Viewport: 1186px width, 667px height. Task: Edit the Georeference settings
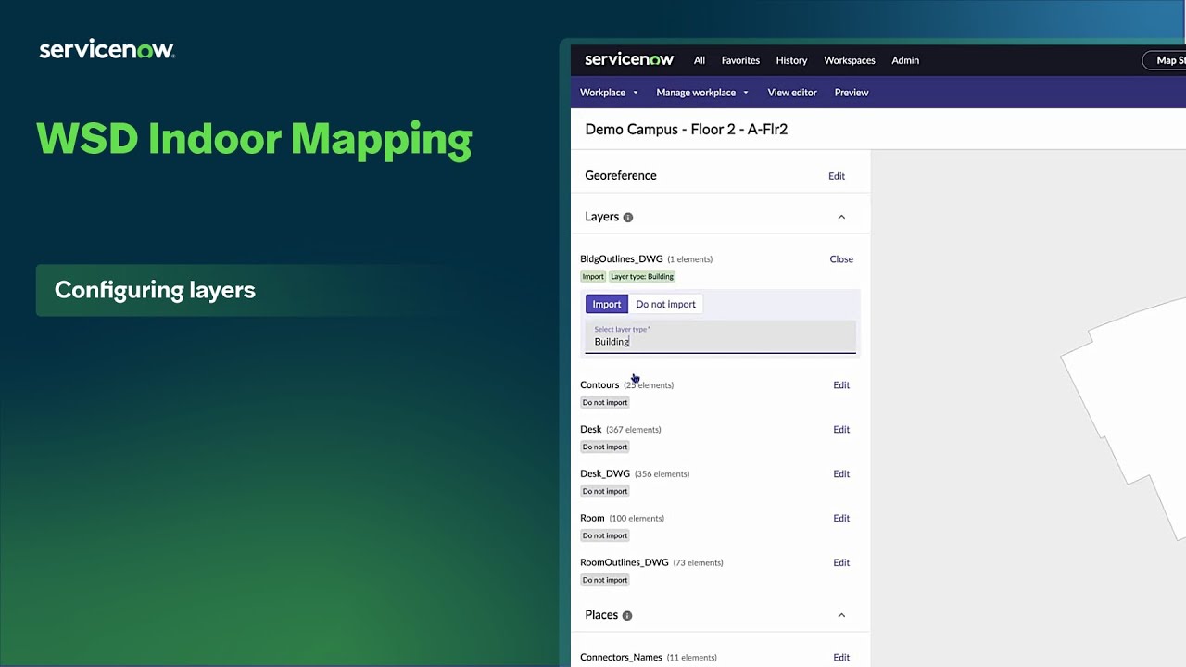(x=837, y=175)
